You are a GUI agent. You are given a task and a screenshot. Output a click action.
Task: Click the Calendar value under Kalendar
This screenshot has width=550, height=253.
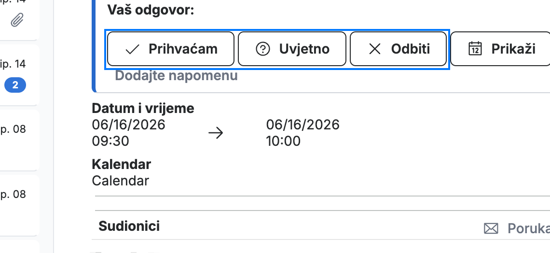[x=120, y=181]
